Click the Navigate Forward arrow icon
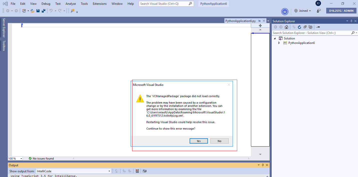Viewport: 358px width, 177px height. (16, 11)
